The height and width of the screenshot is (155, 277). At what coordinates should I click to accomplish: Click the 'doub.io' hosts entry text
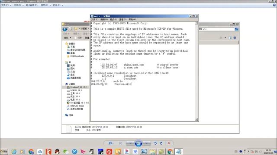pos(118,81)
